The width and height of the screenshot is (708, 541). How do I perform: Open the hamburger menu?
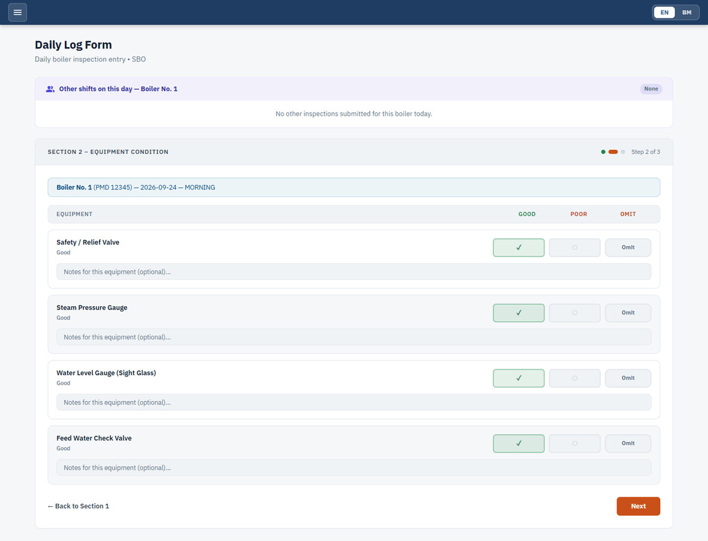17,12
